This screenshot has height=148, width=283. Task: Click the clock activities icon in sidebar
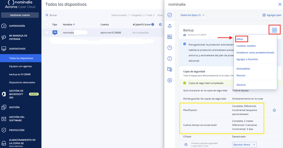[170, 48]
